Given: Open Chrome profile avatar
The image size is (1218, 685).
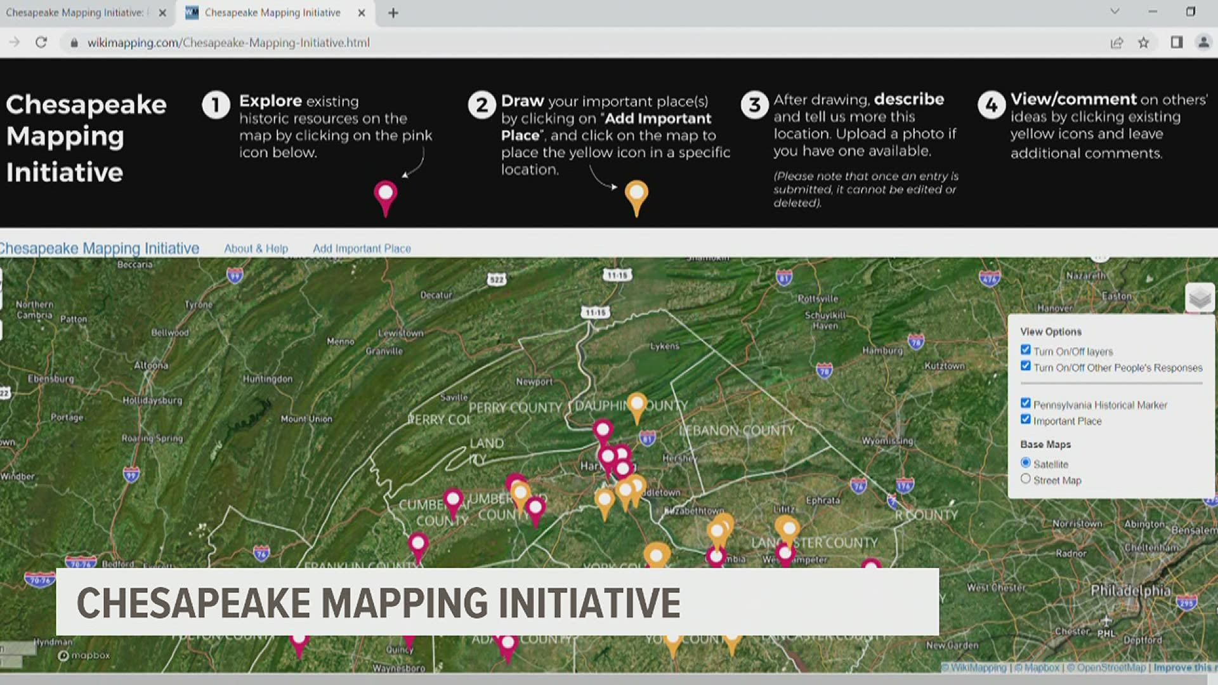Looking at the screenshot, I should (1203, 42).
